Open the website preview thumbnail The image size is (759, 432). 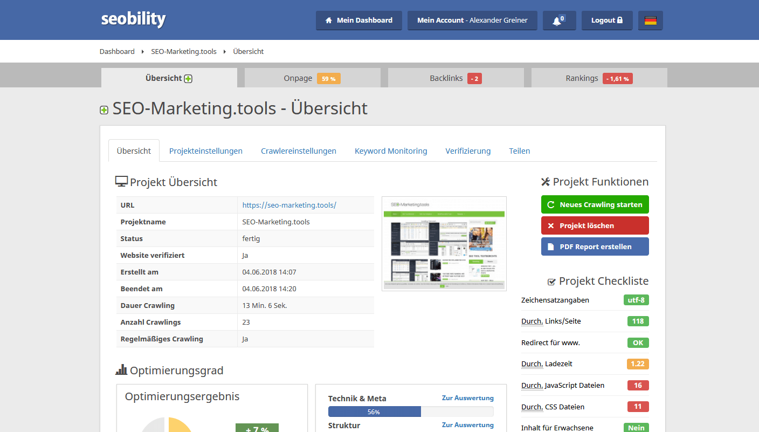coord(444,243)
